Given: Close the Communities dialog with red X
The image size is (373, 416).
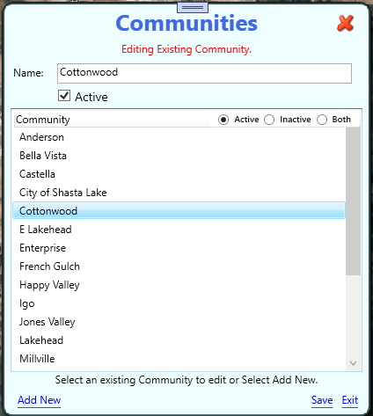Looking at the screenshot, I should [345, 24].
